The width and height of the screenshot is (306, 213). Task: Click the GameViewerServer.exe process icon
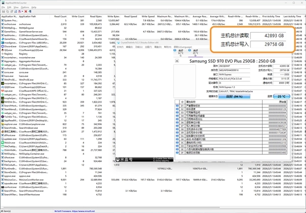[x=3, y=31]
